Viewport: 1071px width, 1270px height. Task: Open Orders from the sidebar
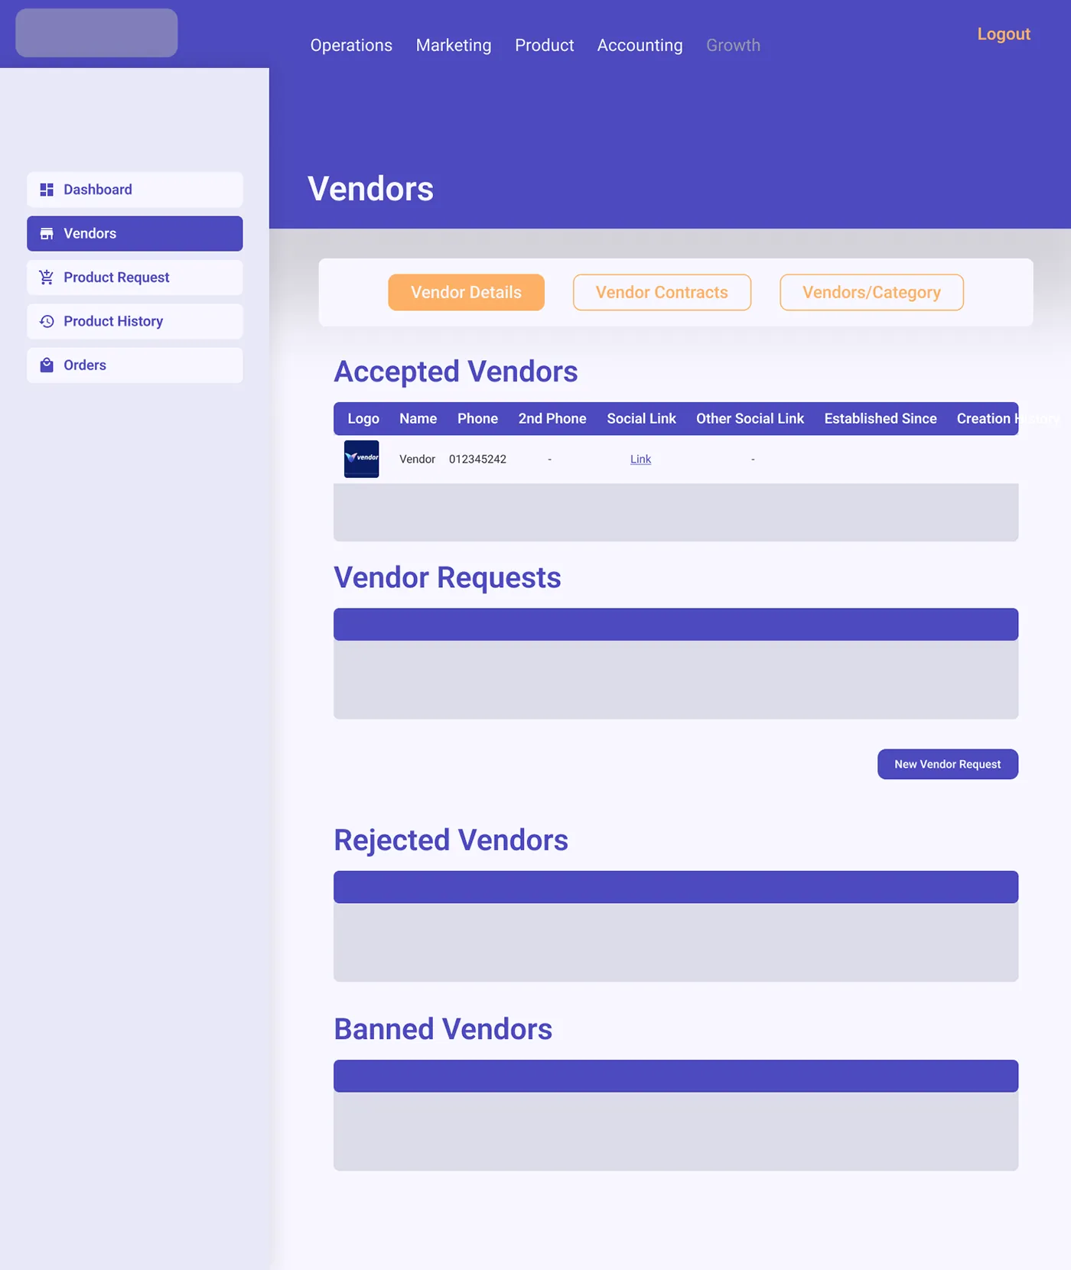(x=135, y=365)
